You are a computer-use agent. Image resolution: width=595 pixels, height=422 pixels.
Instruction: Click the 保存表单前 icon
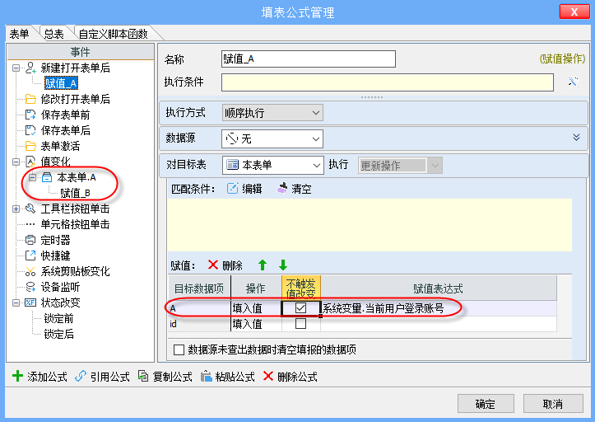pyautogui.click(x=30, y=115)
